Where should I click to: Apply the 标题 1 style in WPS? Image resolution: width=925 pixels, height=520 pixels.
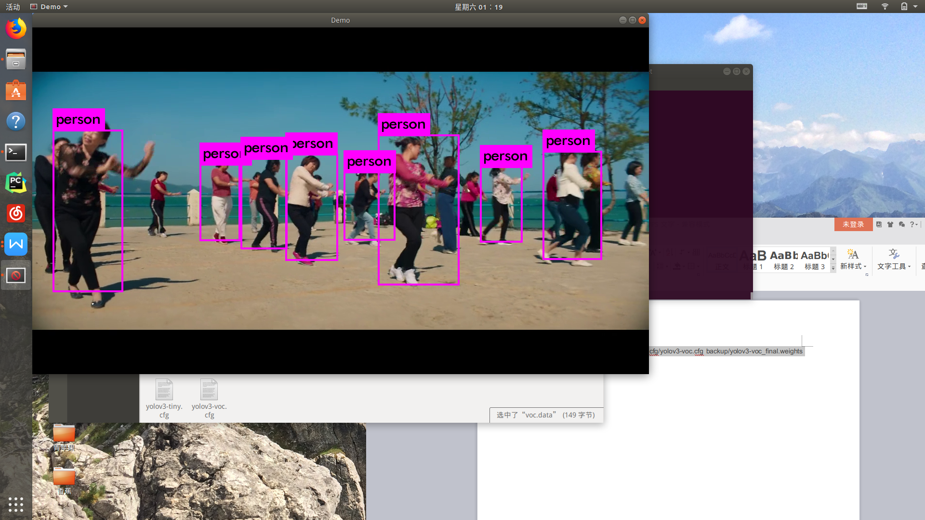click(753, 260)
